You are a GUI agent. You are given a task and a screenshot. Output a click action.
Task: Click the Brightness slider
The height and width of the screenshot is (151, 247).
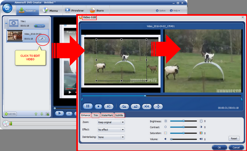click(x=184, y=121)
